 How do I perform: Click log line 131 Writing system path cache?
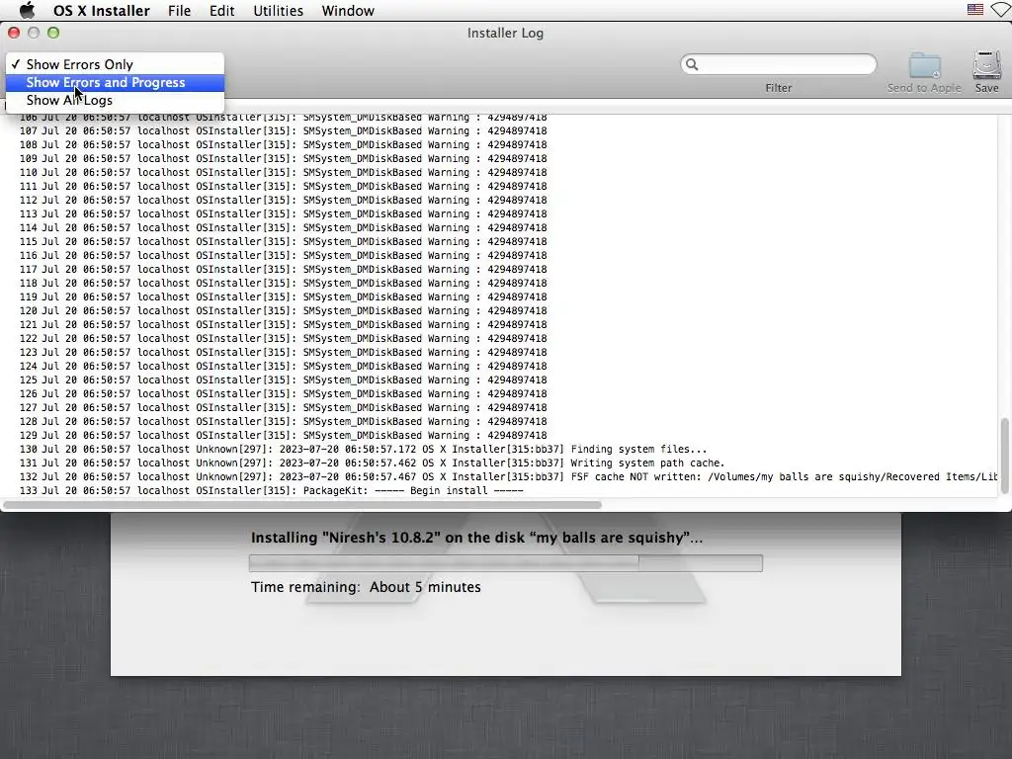(373, 463)
